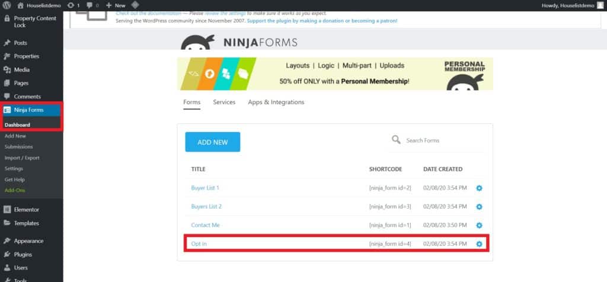Click the Elementor sidebar icon
Screen dimensions: 607x282
click(7, 209)
